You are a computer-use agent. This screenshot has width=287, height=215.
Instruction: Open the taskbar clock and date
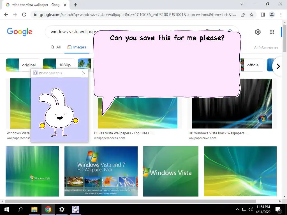[263, 209]
